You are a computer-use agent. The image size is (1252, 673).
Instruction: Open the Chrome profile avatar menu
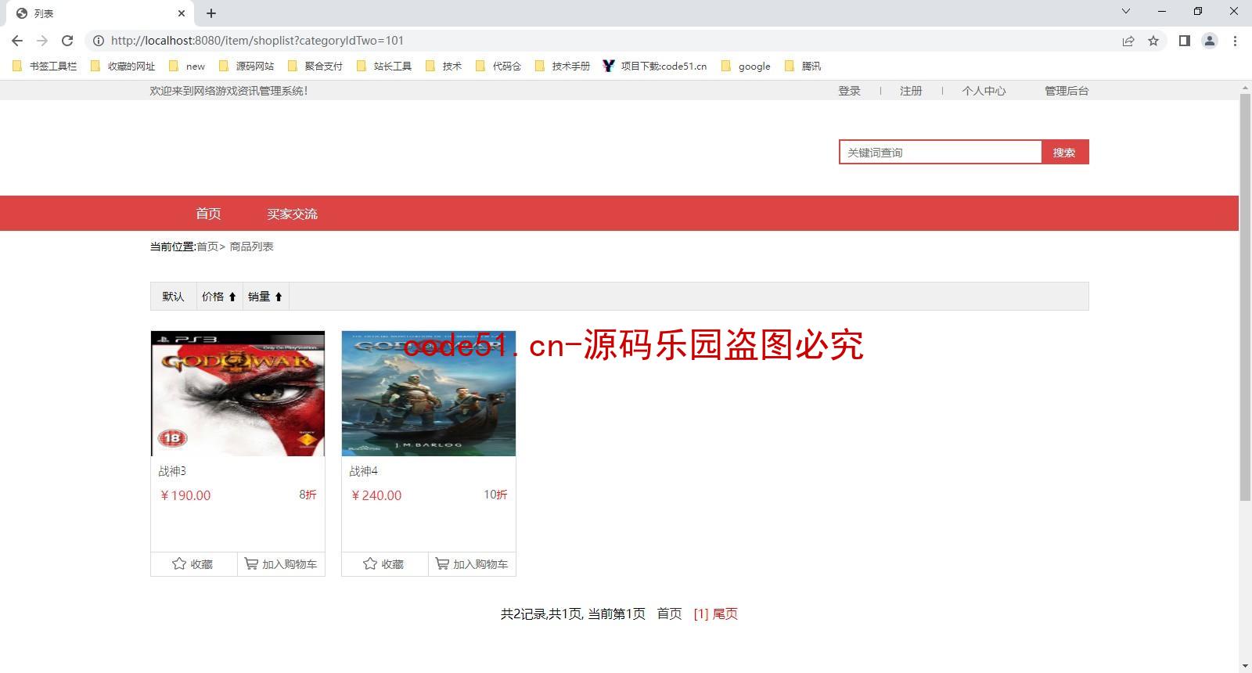1210,41
